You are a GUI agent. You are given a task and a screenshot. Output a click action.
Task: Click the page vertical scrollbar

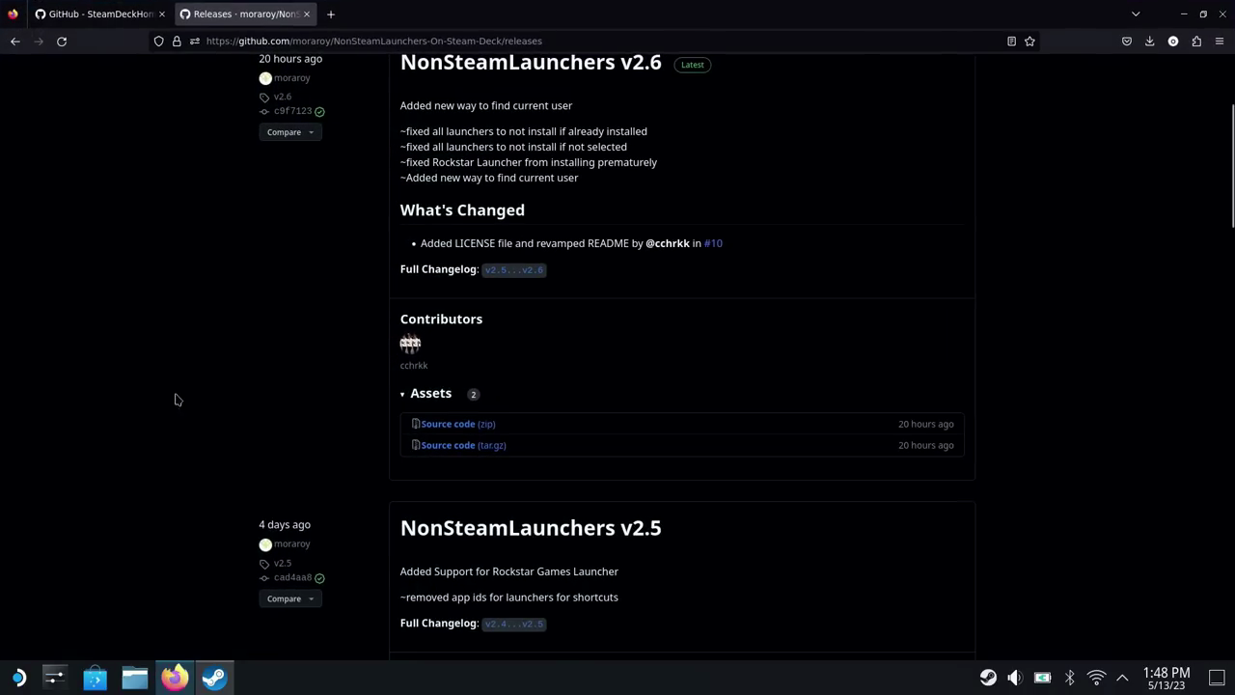tap(1232, 164)
